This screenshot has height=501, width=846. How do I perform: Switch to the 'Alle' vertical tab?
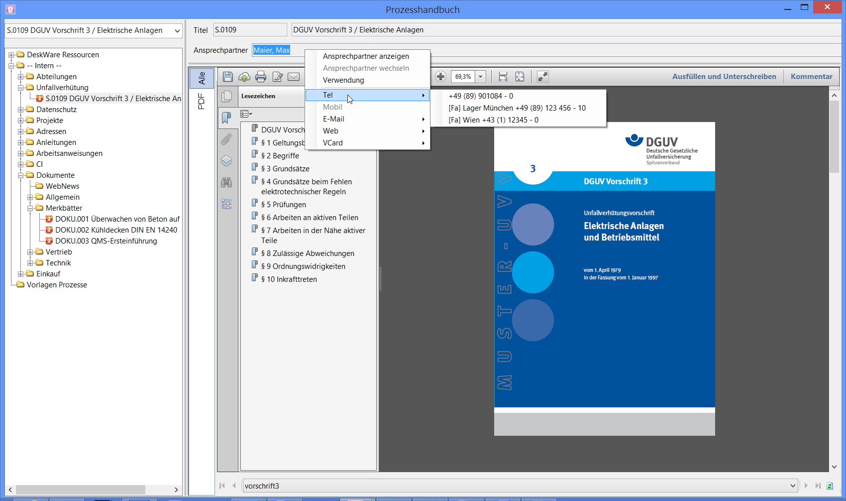coord(202,78)
